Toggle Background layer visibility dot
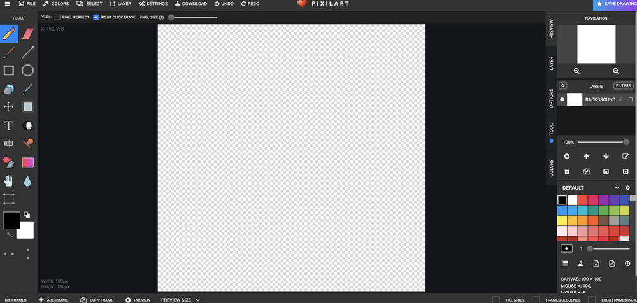The image size is (637, 303). (562, 99)
